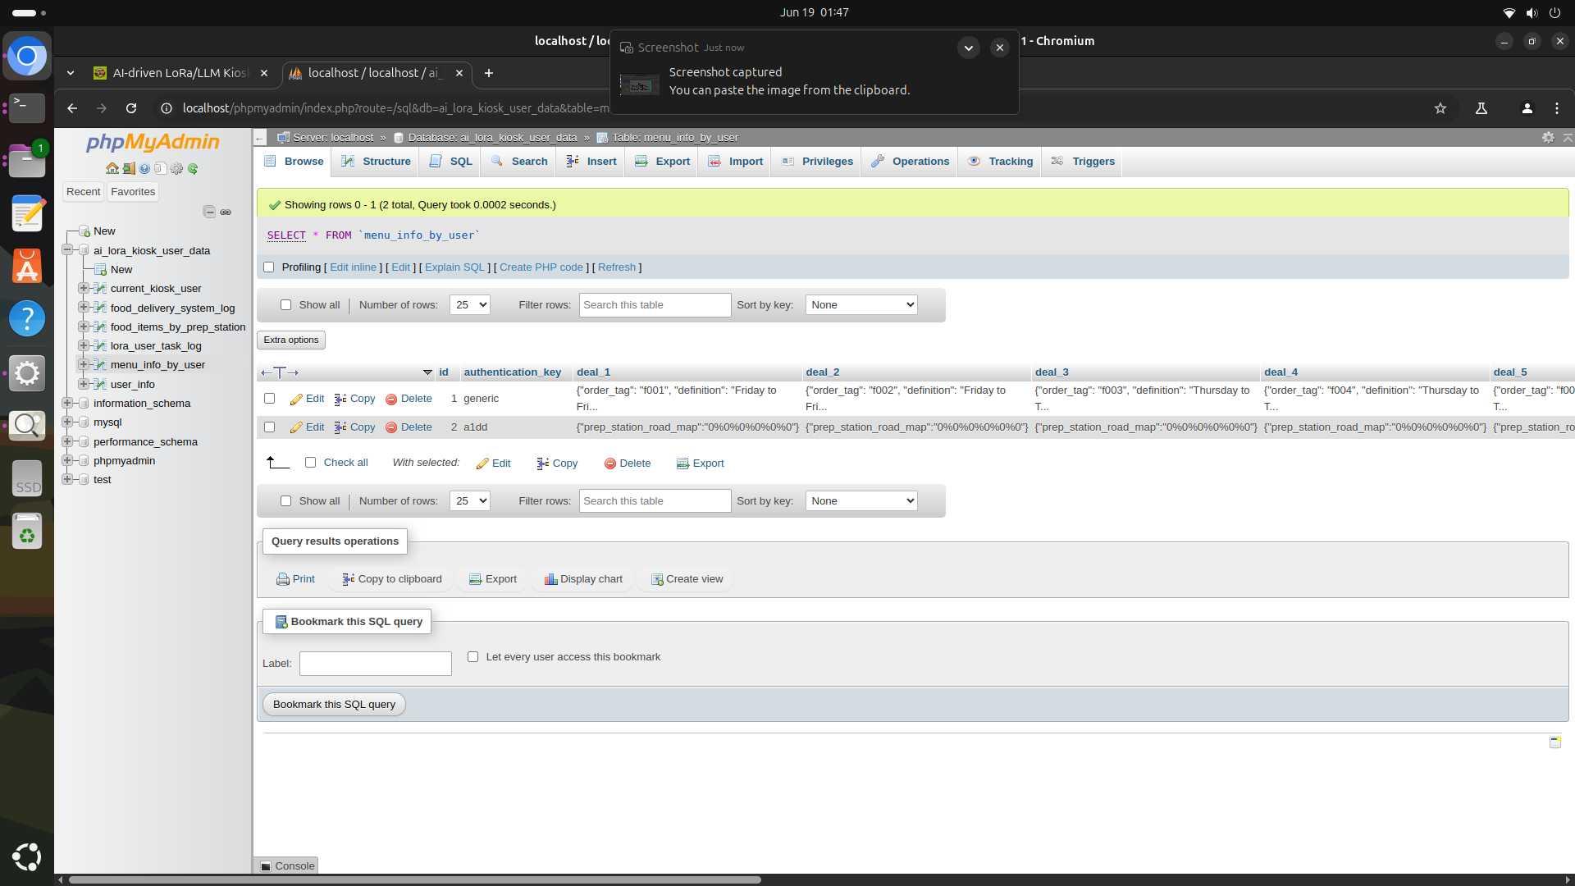Screen dimensions: 1575x886
Task: Enable the Profiling checkbox
Action: tap(268, 267)
